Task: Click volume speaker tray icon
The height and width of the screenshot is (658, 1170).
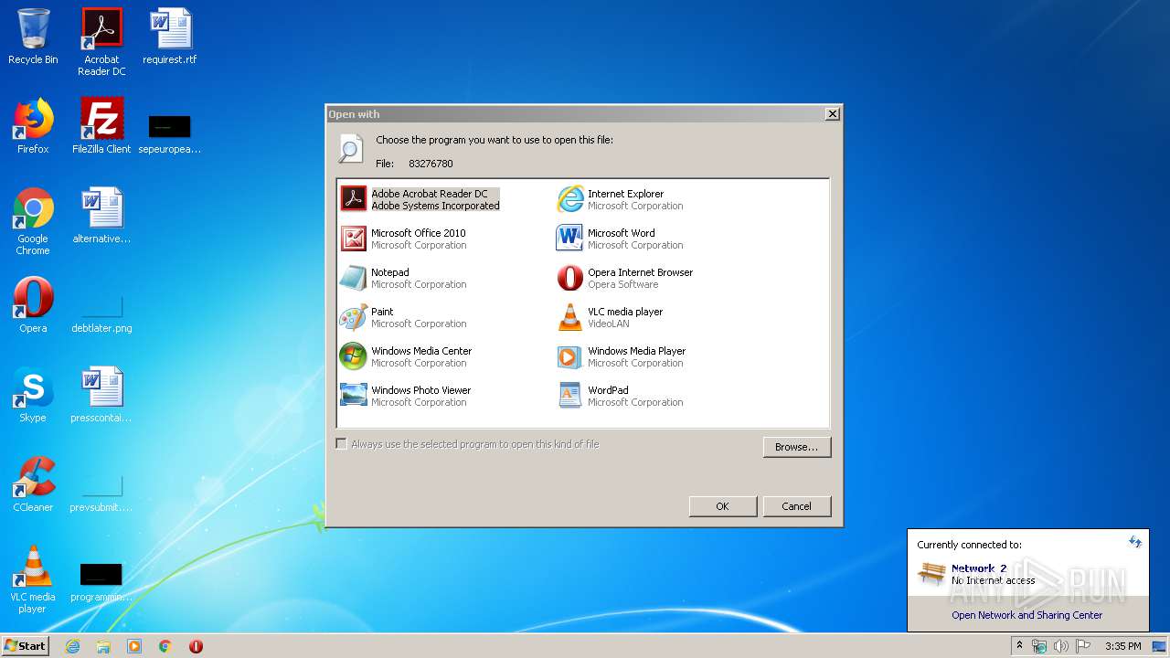Action: pyautogui.click(x=1061, y=646)
